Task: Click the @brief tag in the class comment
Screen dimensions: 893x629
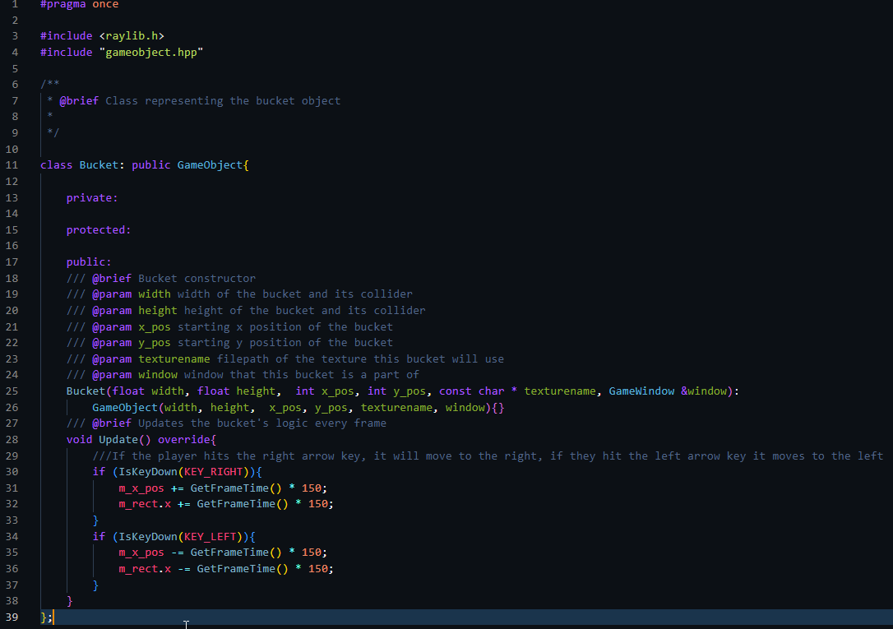Action: coord(79,101)
